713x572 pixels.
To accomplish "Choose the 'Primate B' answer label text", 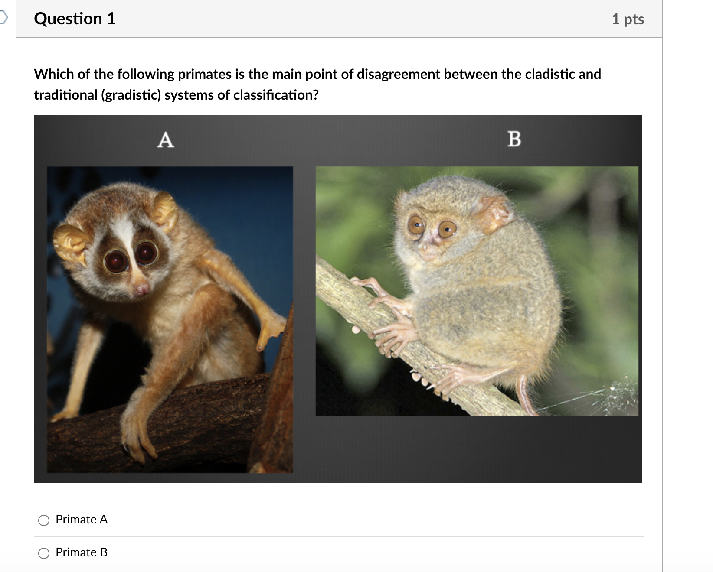I will click(82, 552).
